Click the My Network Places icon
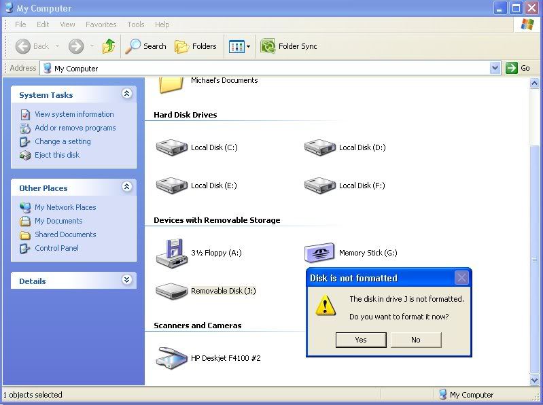The width and height of the screenshot is (543, 405). [x=25, y=207]
